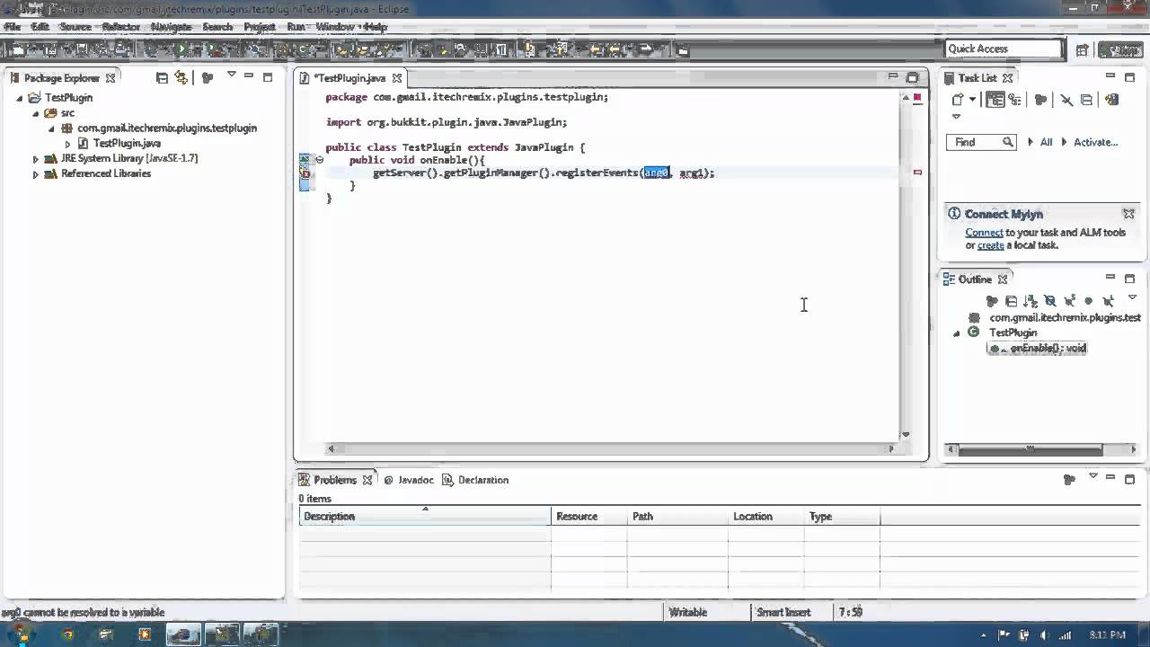Click the New Java Package toolbar icon
Image resolution: width=1150 pixels, height=647 pixels.
coord(281,49)
